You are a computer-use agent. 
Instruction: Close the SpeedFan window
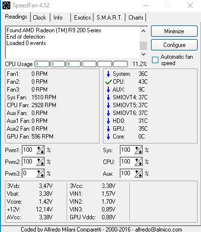click(190, 5)
